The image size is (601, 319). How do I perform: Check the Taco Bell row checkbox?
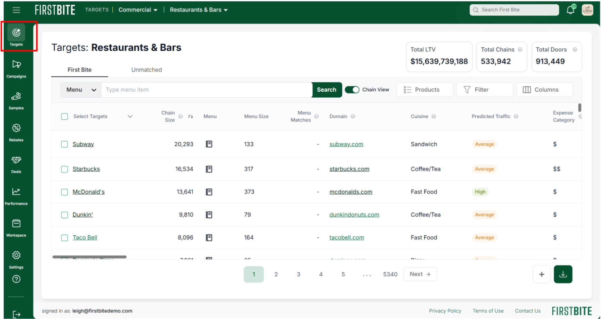[x=64, y=237]
